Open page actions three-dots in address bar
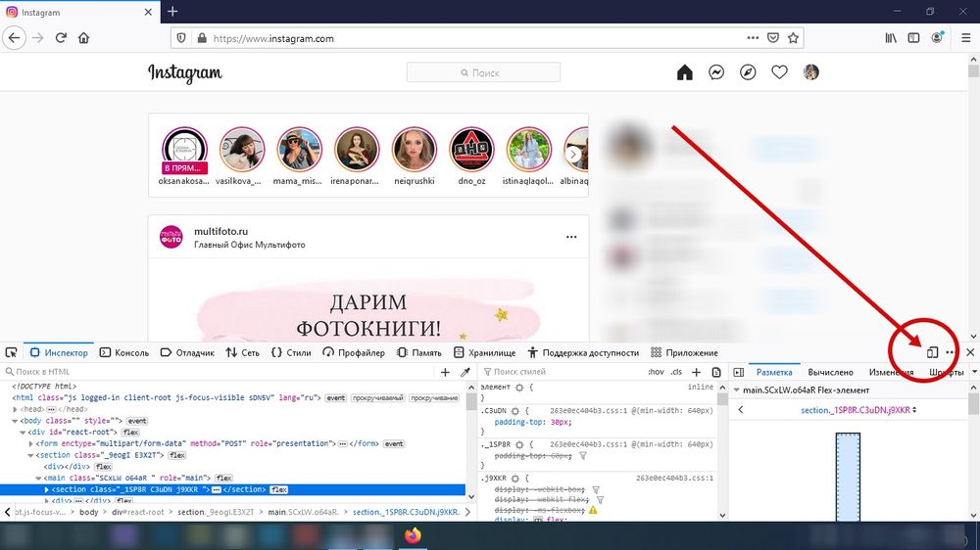The image size is (980, 550). (x=753, y=38)
